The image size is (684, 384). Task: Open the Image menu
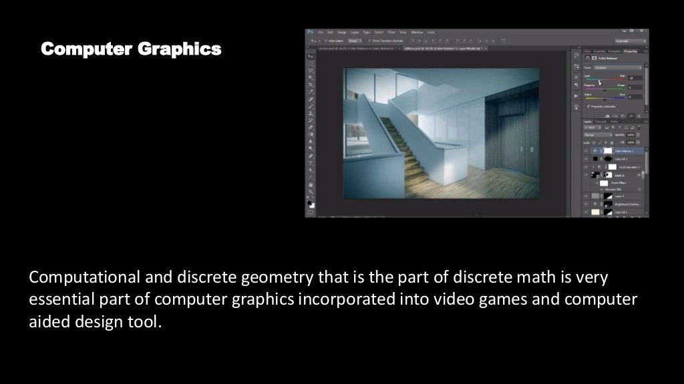[x=341, y=32]
